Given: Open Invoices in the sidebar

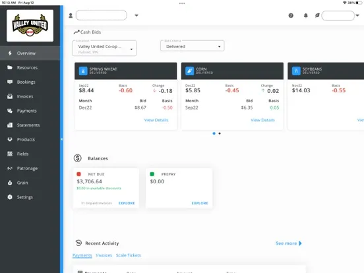Looking at the screenshot, I should click(25, 96).
